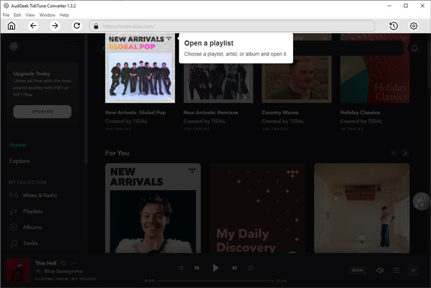Skip to the previous track
This screenshot has height=288, width=431.
(197, 268)
